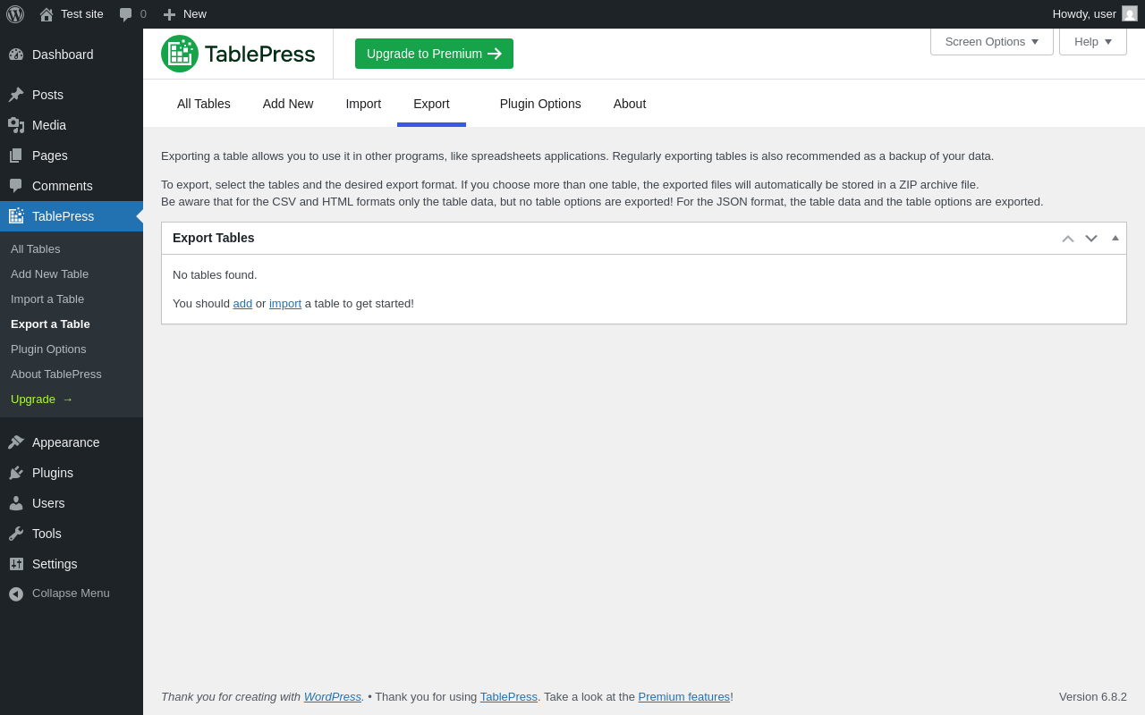Click the Test site name

click(82, 14)
